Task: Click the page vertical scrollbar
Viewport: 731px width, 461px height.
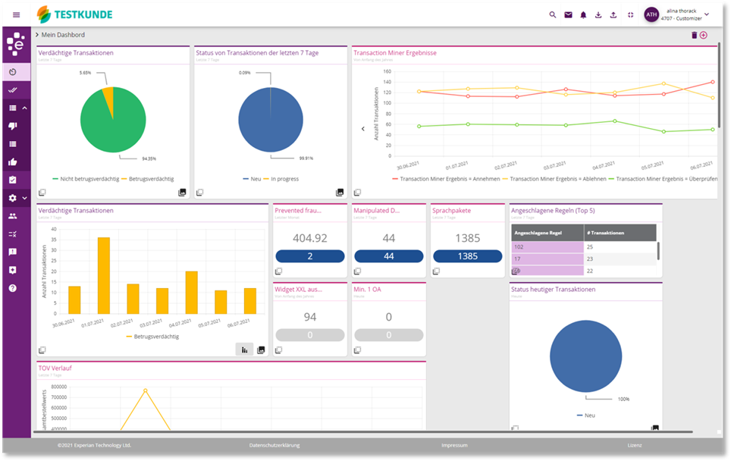Action: pyautogui.click(x=719, y=84)
